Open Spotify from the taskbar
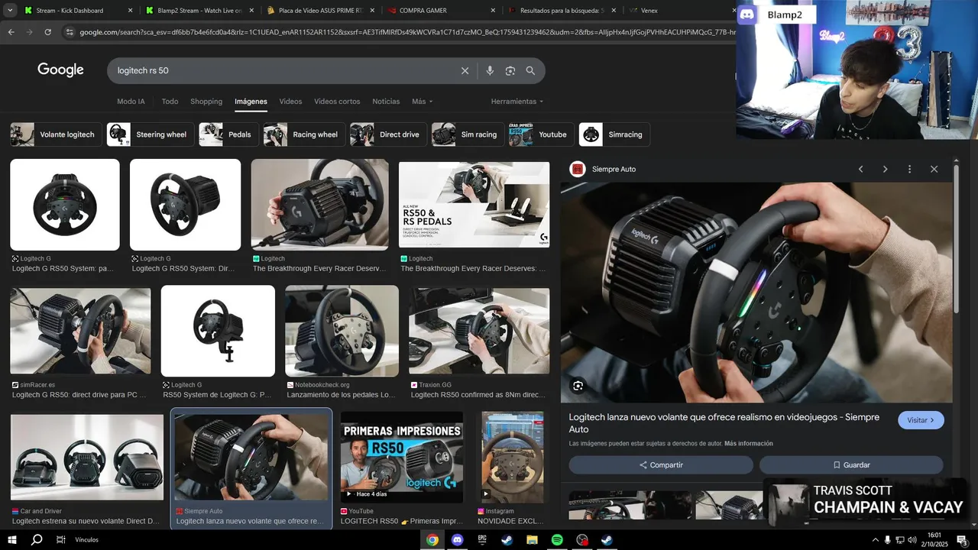978x550 pixels. tap(557, 539)
